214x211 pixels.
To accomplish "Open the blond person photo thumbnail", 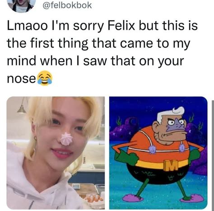I will tap(56, 153).
